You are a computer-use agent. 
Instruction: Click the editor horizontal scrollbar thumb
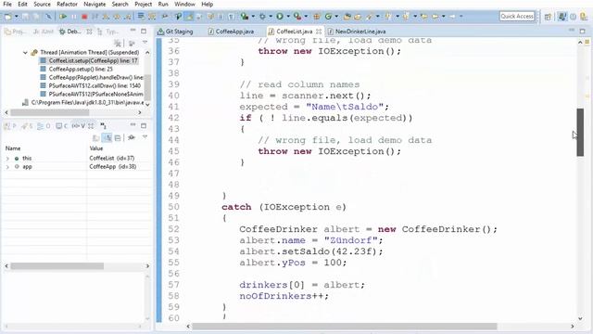[x=345, y=326]
